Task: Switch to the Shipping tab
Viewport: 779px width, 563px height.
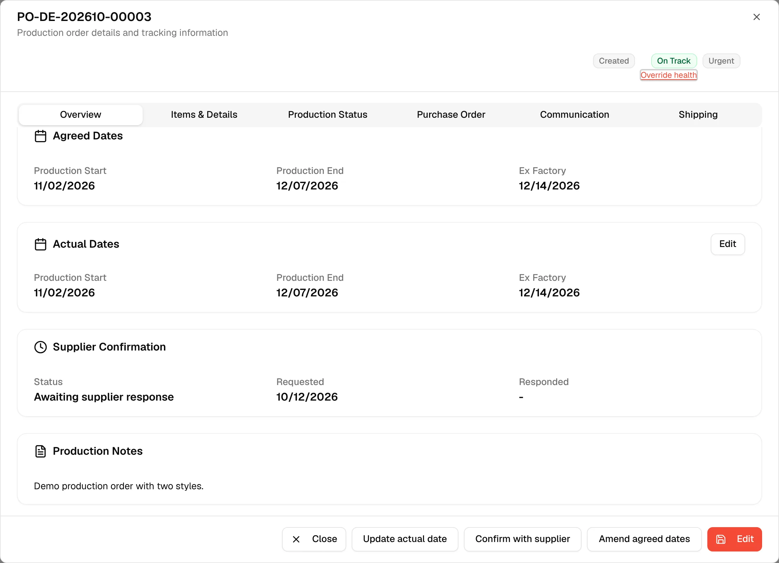Action: 698,115
